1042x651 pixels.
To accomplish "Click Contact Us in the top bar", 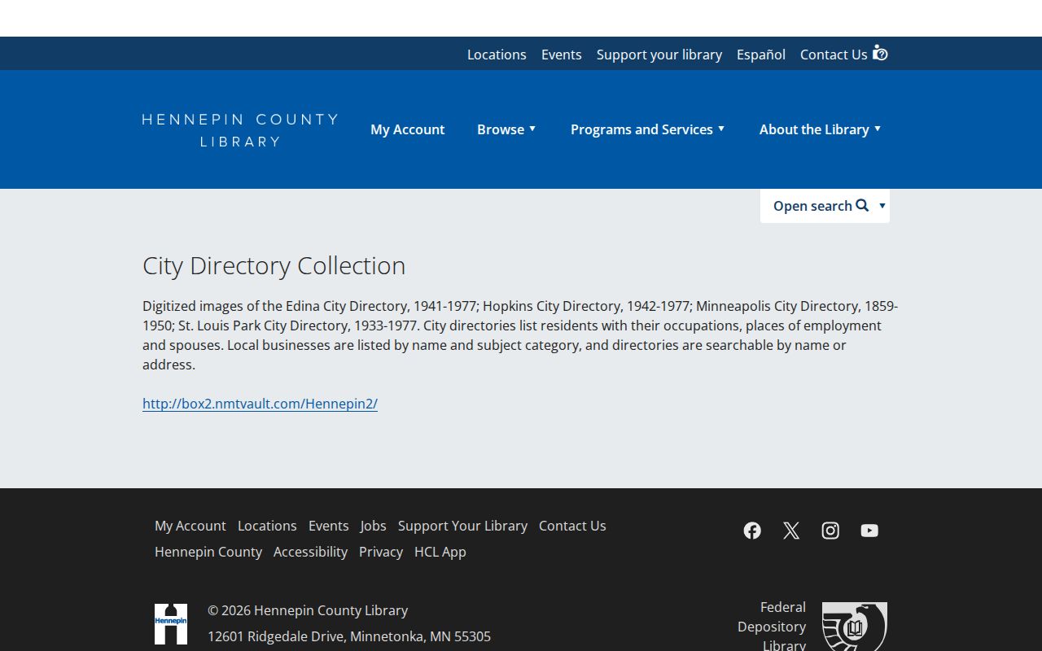I will [x=834, y=55].
